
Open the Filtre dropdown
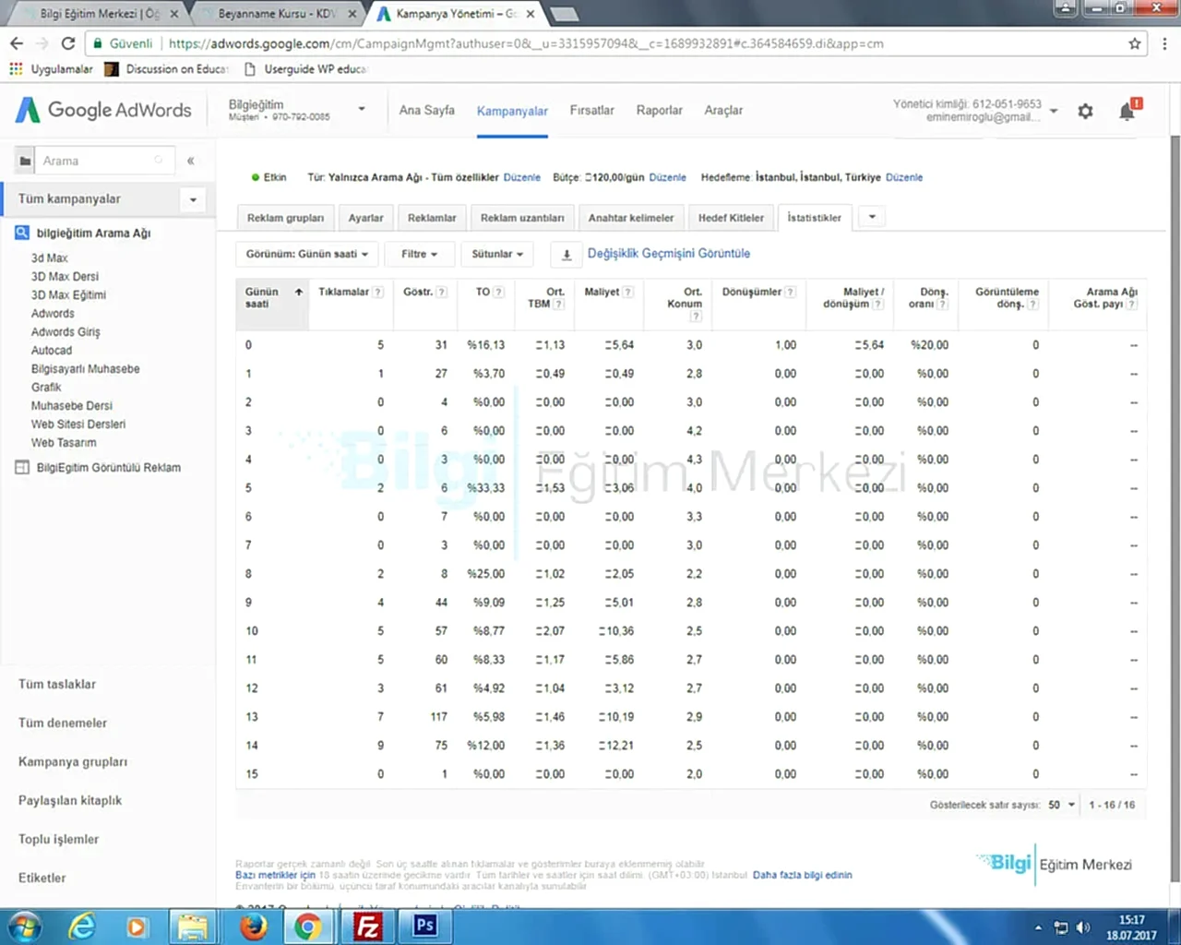coord(419,254)
